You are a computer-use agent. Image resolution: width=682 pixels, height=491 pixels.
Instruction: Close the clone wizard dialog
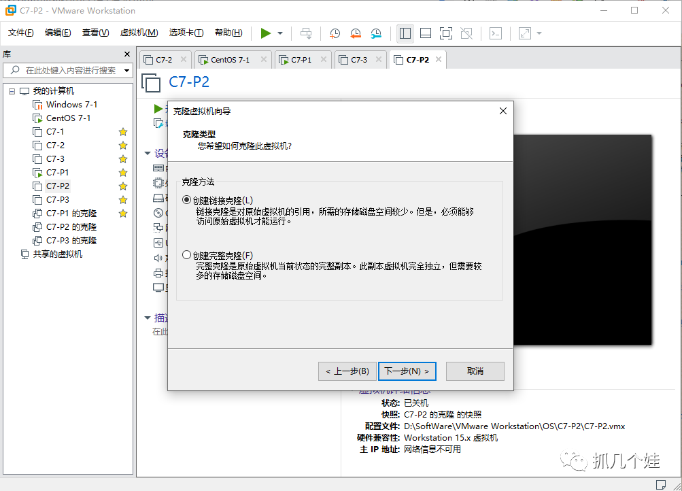click(502, 111)
